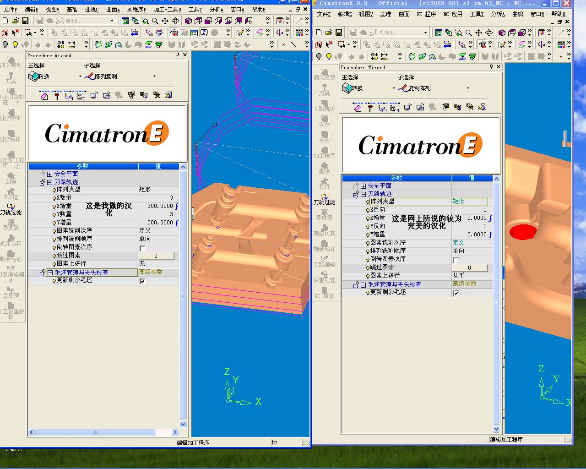The image size is (586, 469).
Task: Open 帮助H menu in right window
Action: pyautogui.click(x=559, y=14)
